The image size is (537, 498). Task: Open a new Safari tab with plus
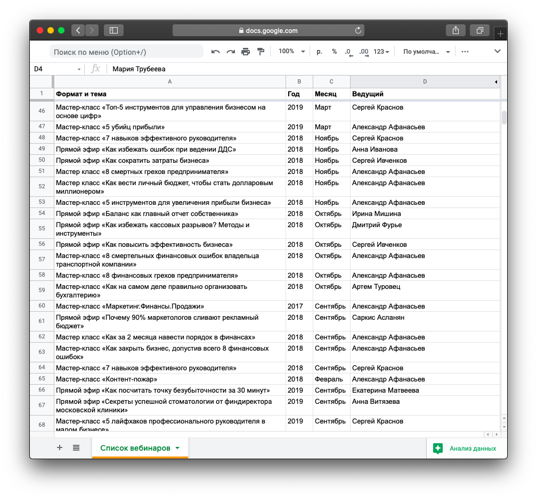(x=500, y=34)
